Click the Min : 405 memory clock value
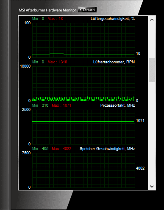 point(40,149)
